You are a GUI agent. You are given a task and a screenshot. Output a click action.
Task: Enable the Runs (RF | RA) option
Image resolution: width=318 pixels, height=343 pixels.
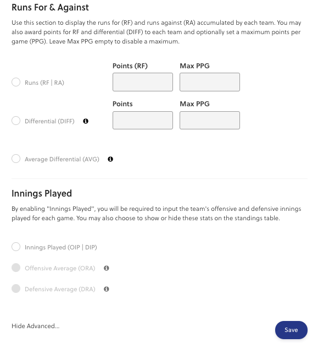(16, 82)
